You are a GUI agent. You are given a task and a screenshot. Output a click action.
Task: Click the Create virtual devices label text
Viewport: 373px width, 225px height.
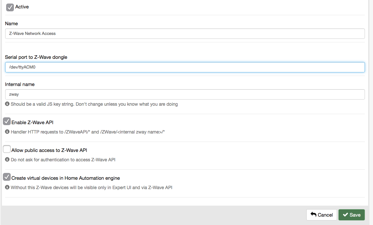[66, 178]
